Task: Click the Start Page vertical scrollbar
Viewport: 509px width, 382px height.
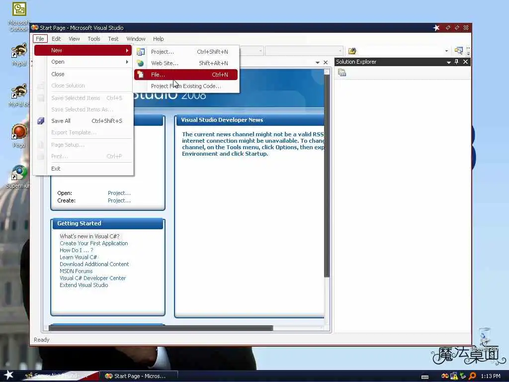Action: click(327, 176)
